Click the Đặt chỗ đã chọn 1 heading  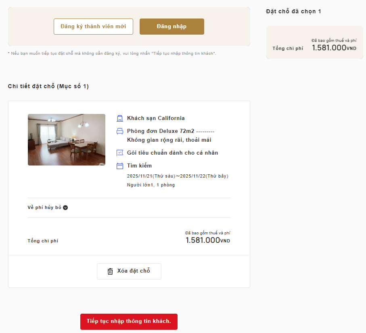coord(293,11)
